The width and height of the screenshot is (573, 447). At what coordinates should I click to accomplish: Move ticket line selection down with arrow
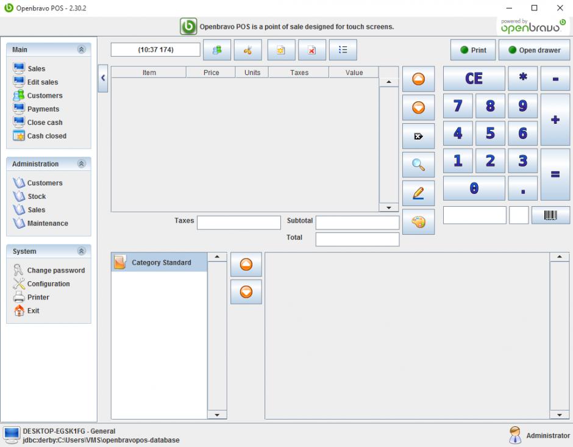coord(418,107)
